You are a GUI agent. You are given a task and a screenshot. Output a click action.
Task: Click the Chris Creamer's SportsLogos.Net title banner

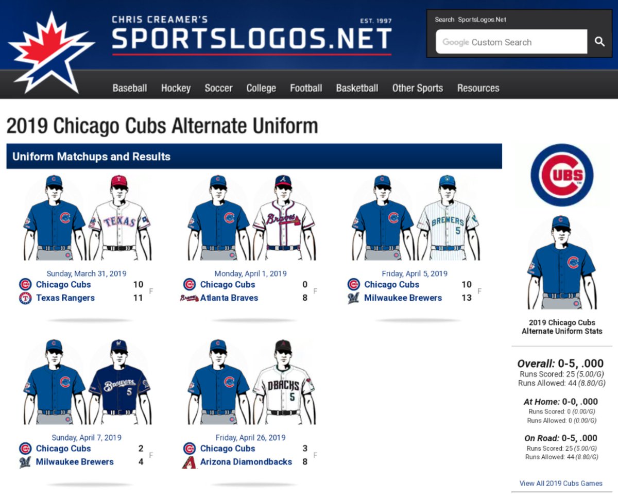click(x=252, y=35)
